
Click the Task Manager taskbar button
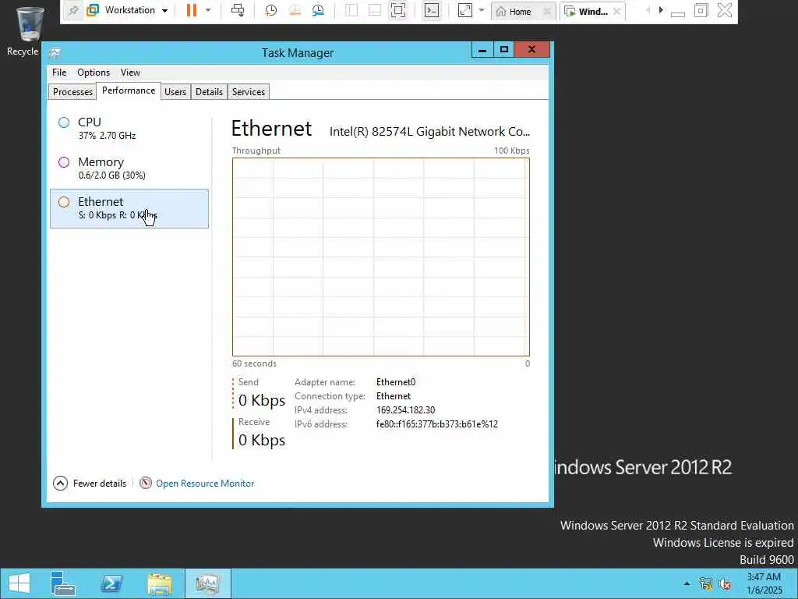pyautogui.click(x=207, y=583)
